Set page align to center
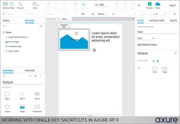Viewport: 180px width, 124px height. [158, 61]
